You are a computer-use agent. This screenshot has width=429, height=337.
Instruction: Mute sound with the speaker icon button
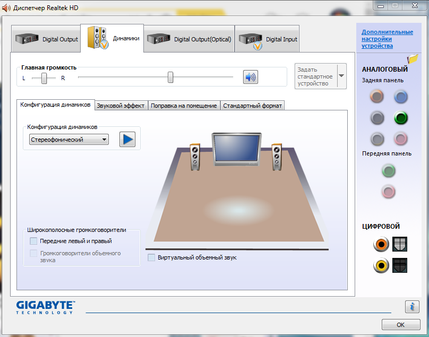(x=251, y=77)
